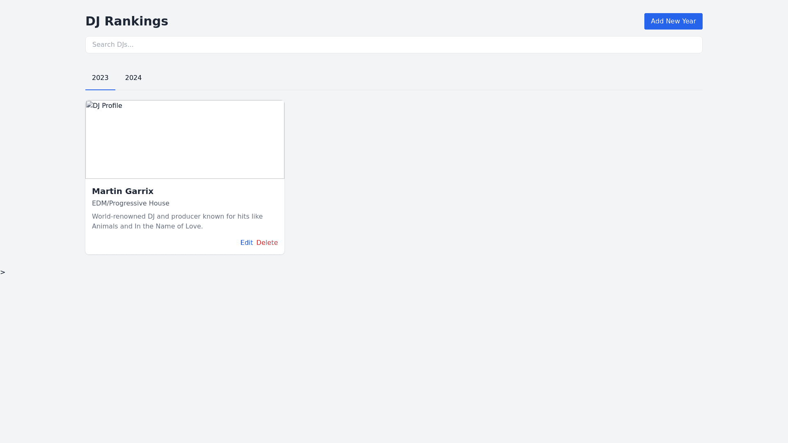788x443 pixels.
Task: Hit the blue Edit link on the card
Action: [x=246, y=243]
